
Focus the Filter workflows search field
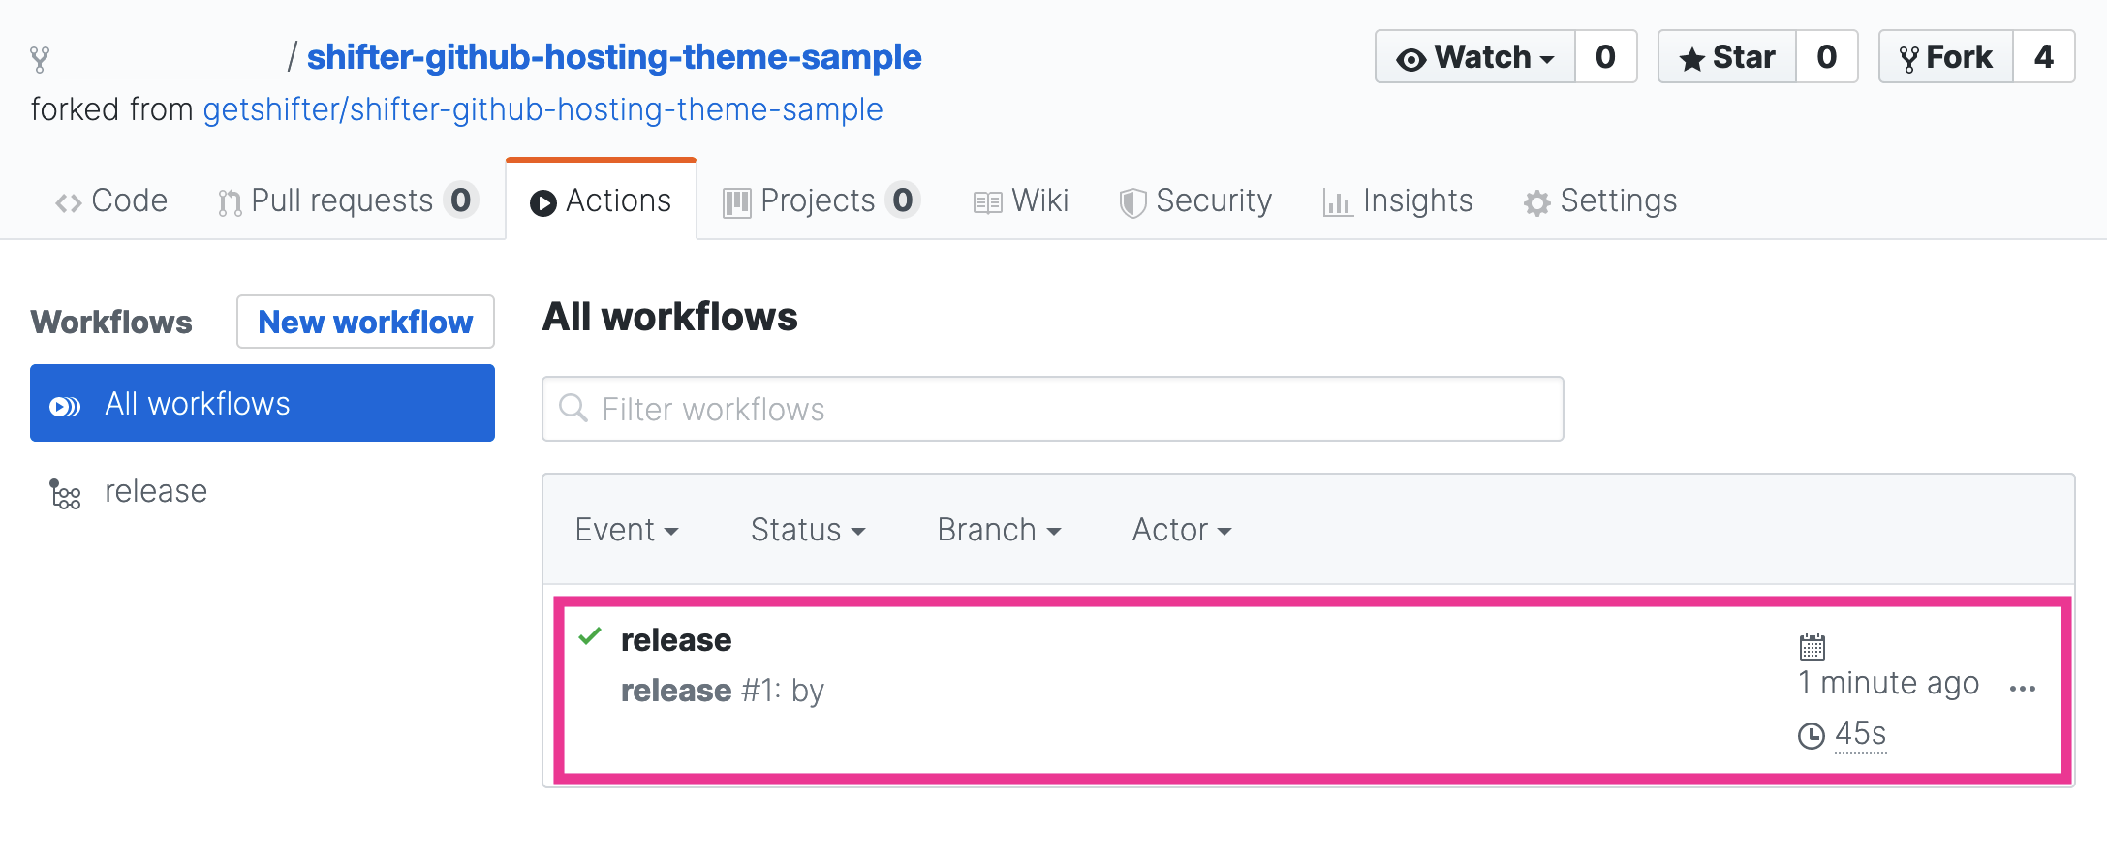coord(1053,409)
